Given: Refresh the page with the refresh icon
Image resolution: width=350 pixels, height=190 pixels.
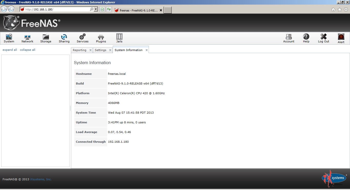Looking at the screenshot, I should [109, 9].
